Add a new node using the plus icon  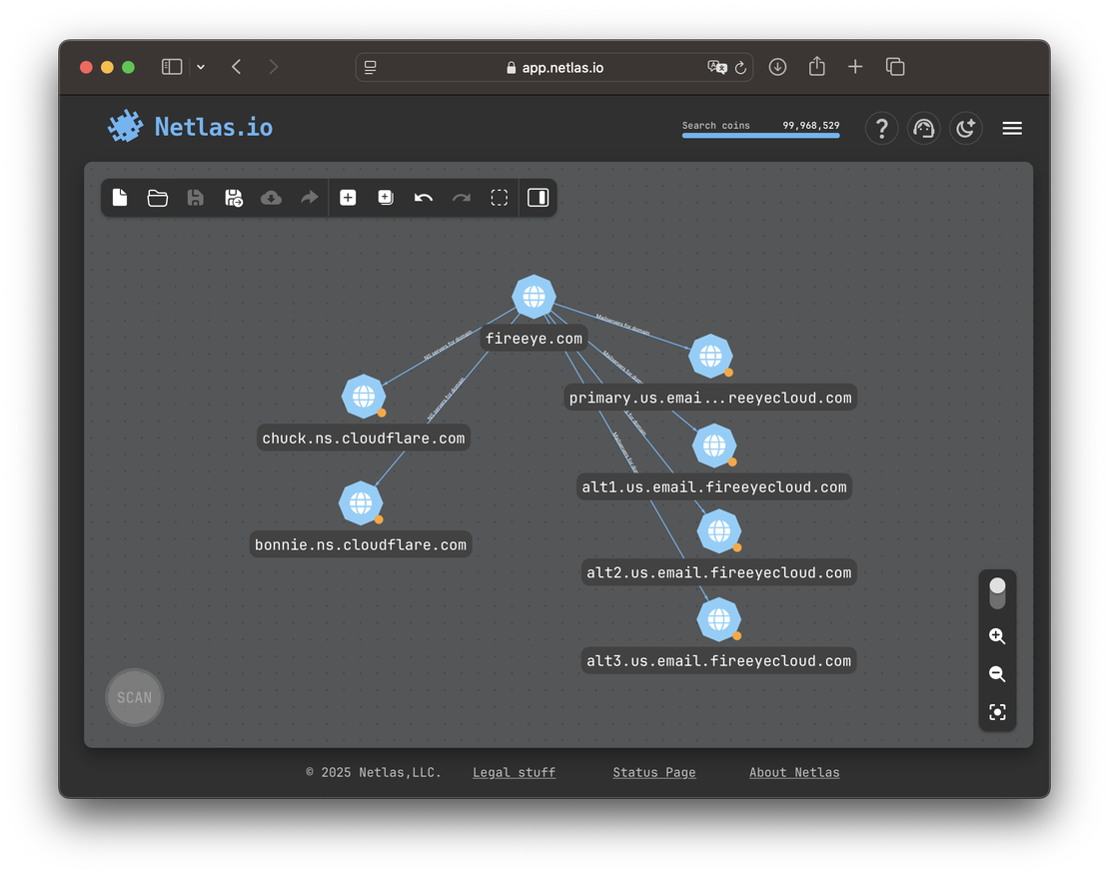348,197
